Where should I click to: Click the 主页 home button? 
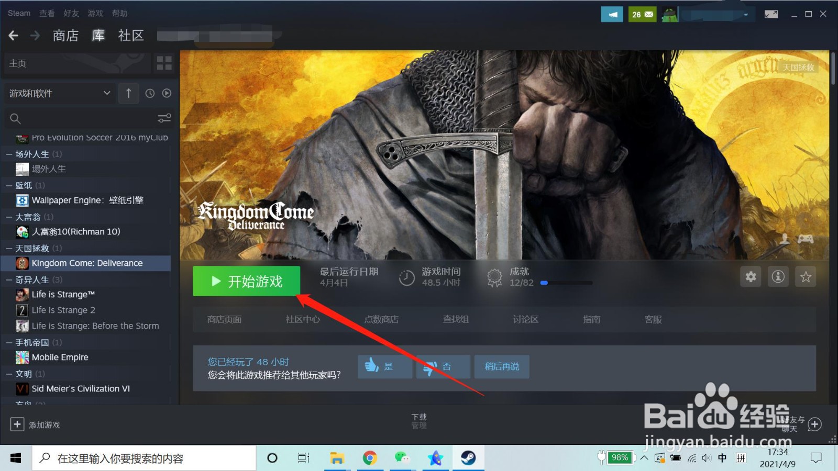pos(78,63)
